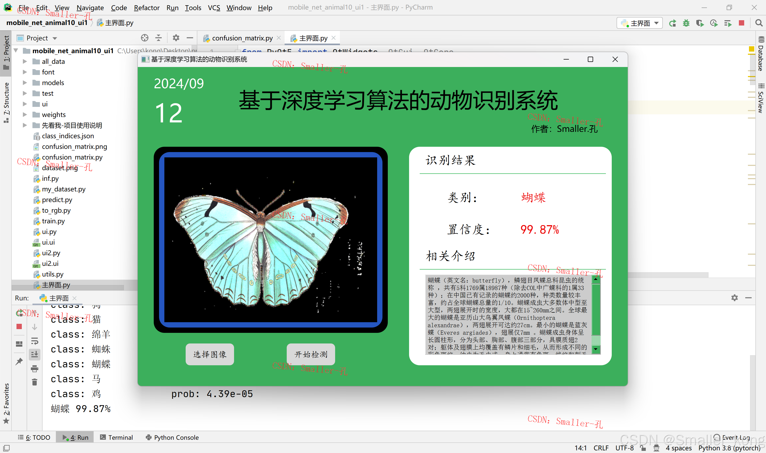Rerun the 主界面 run configuration
This screenshot has width=766, height=453.
pos(673,23)
